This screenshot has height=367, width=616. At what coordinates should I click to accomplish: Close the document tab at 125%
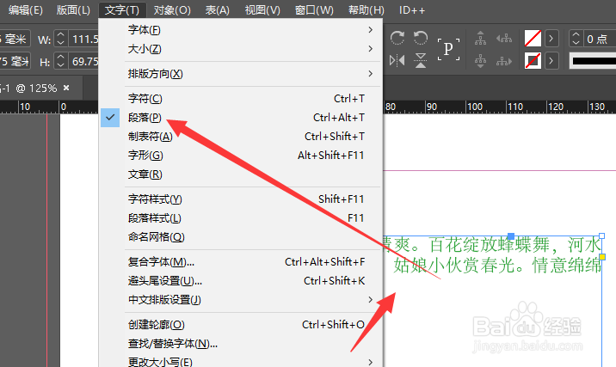coord(66,88)
